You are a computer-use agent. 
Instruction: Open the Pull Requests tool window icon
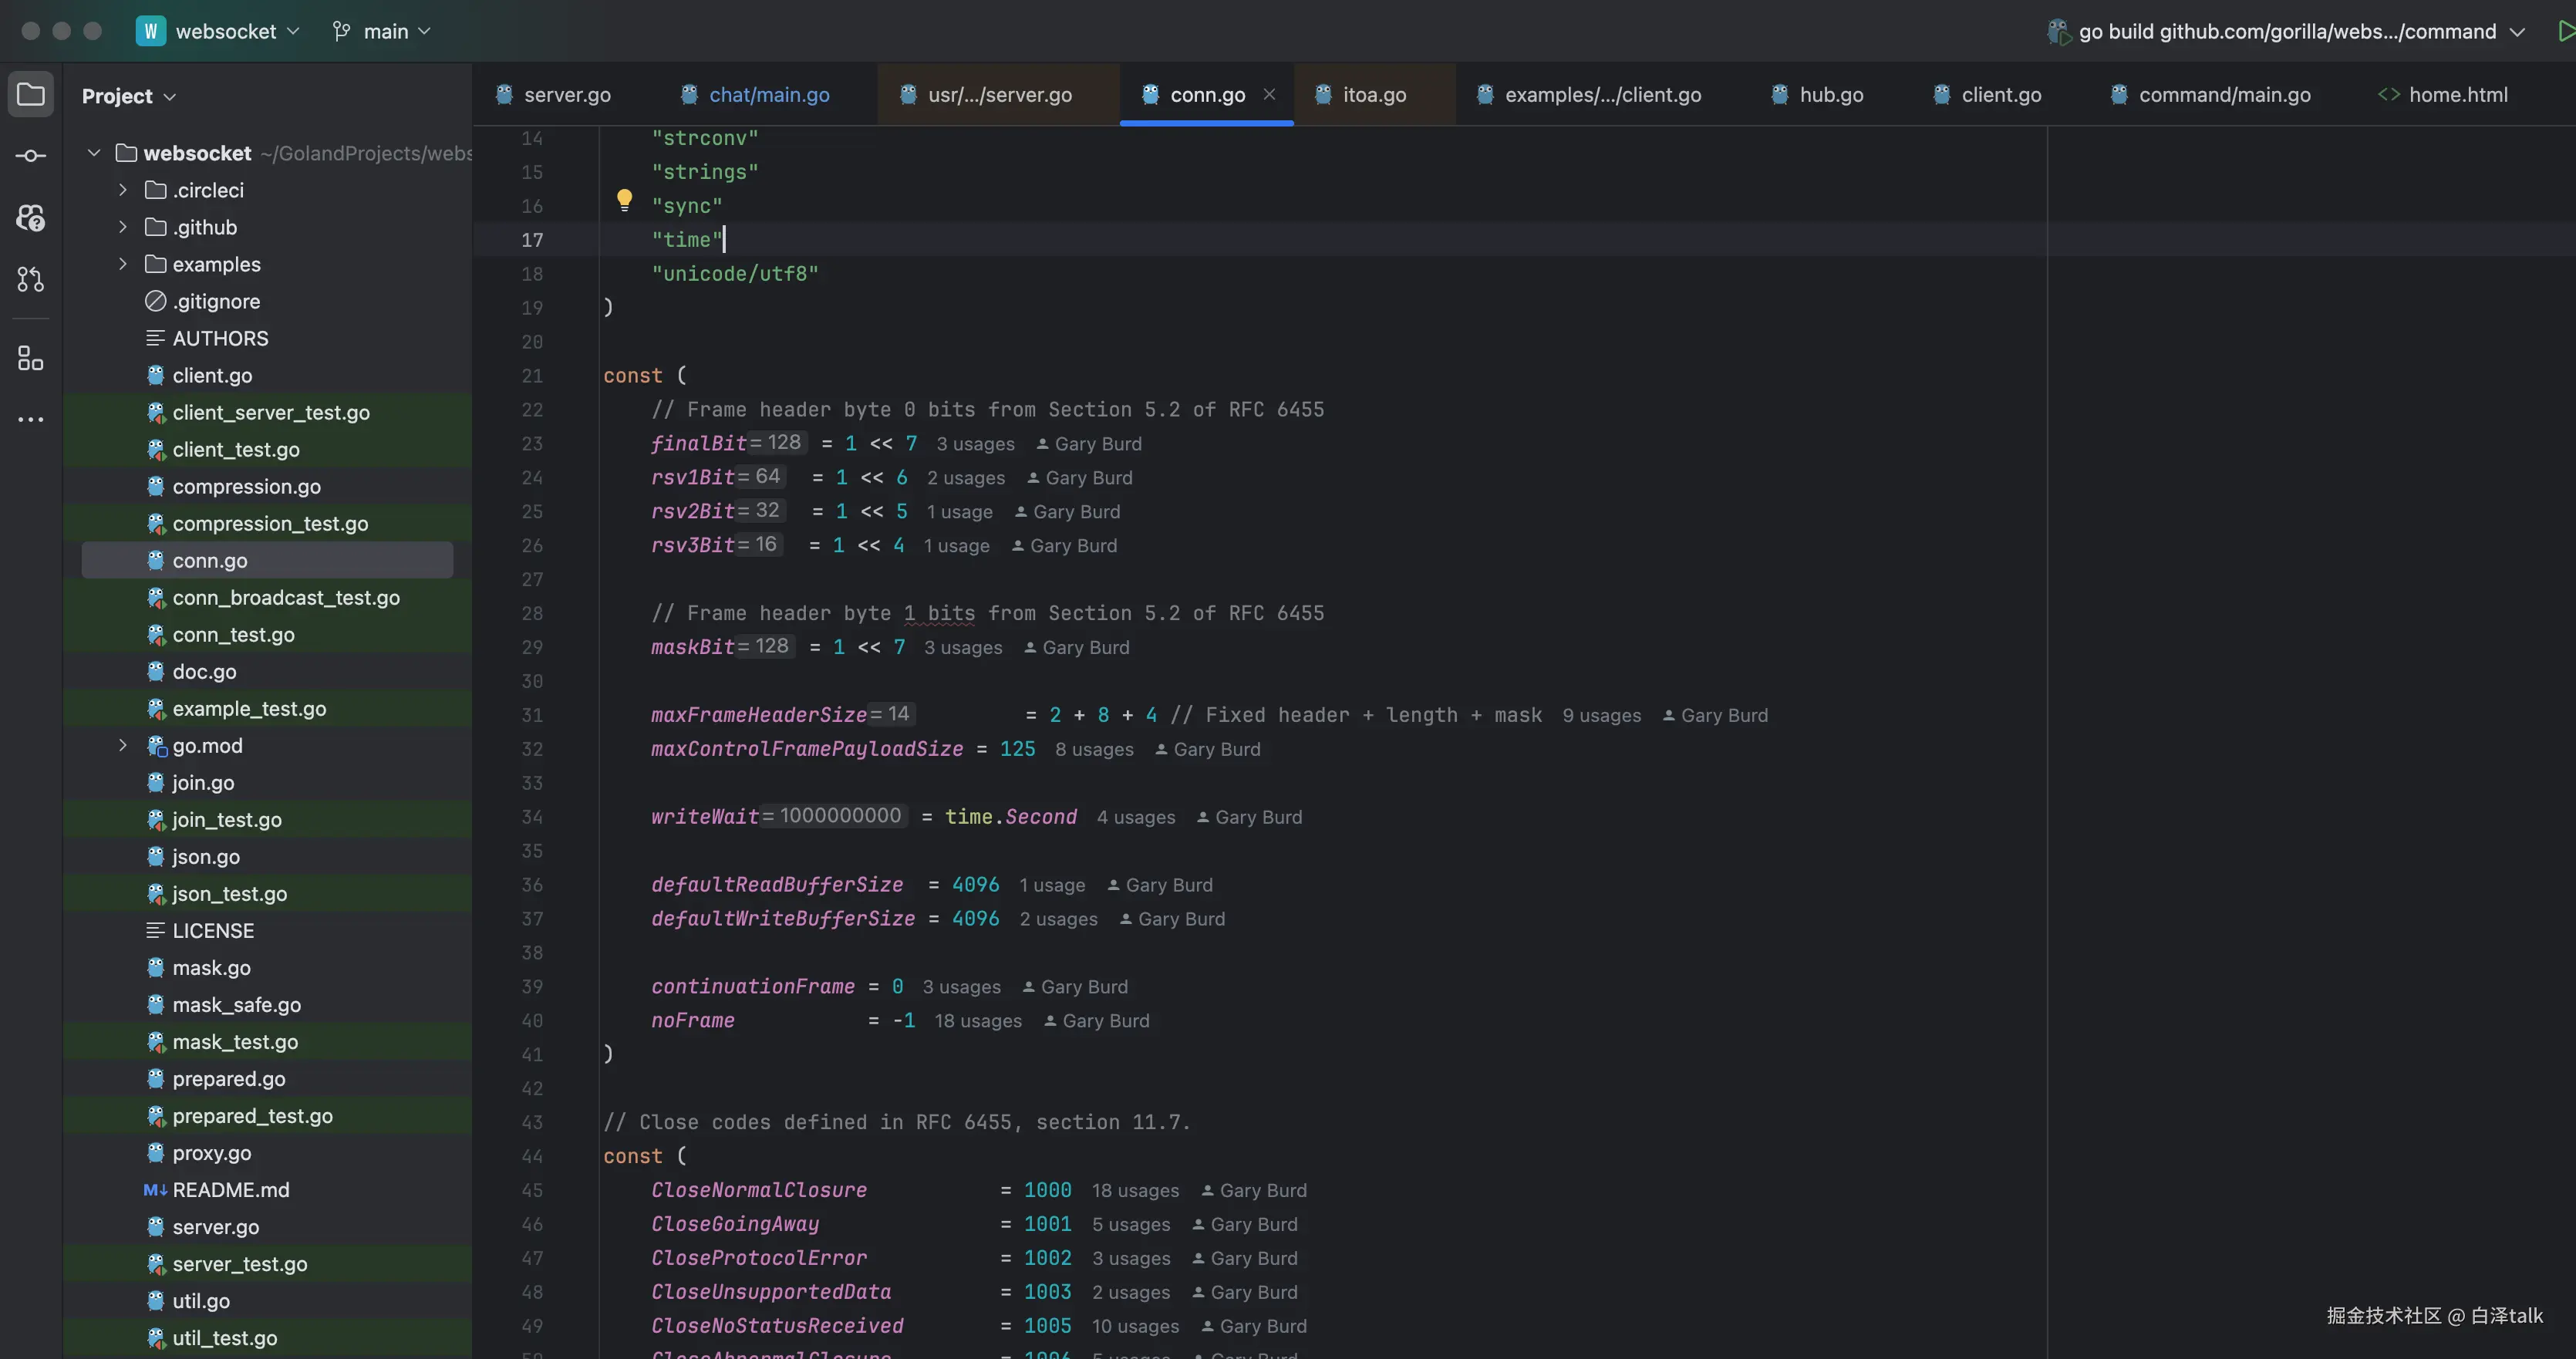click(31, 279)
